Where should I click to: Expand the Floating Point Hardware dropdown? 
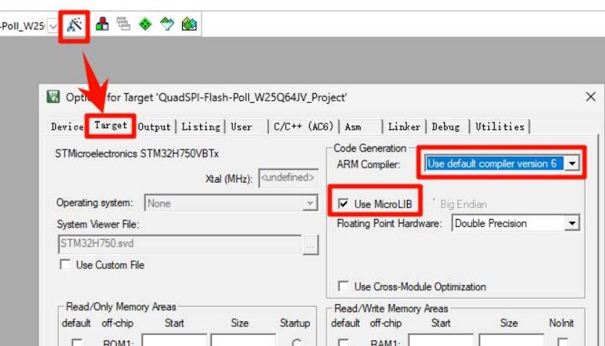pos(572,223)
